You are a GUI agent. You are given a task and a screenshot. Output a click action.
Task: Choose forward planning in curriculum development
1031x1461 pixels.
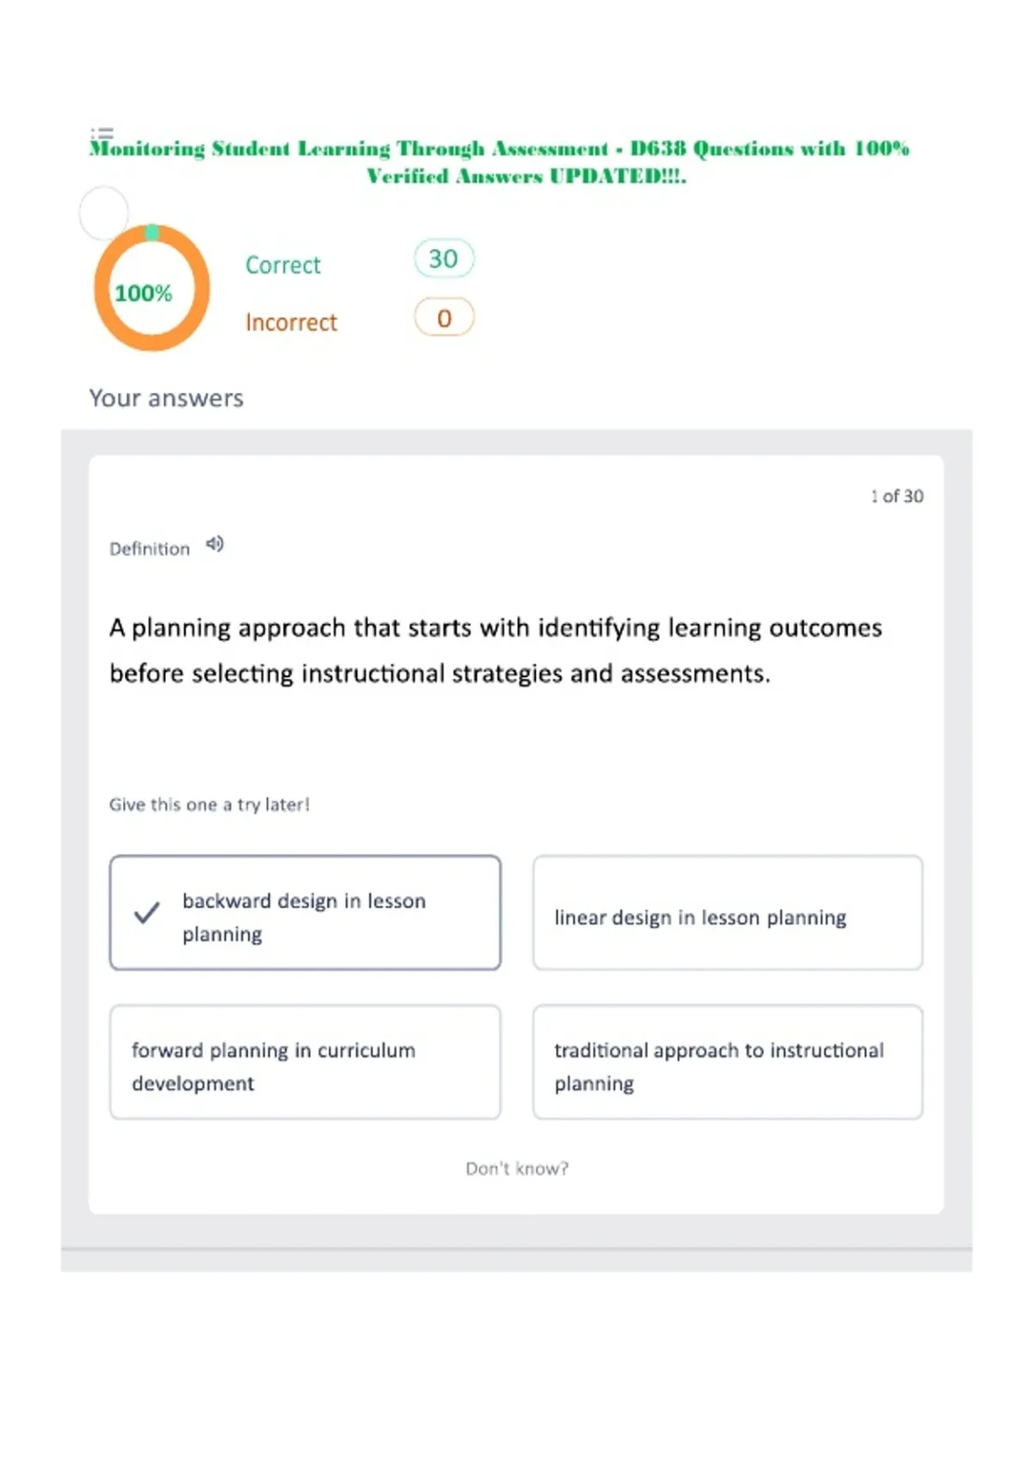pos(305,1062)
